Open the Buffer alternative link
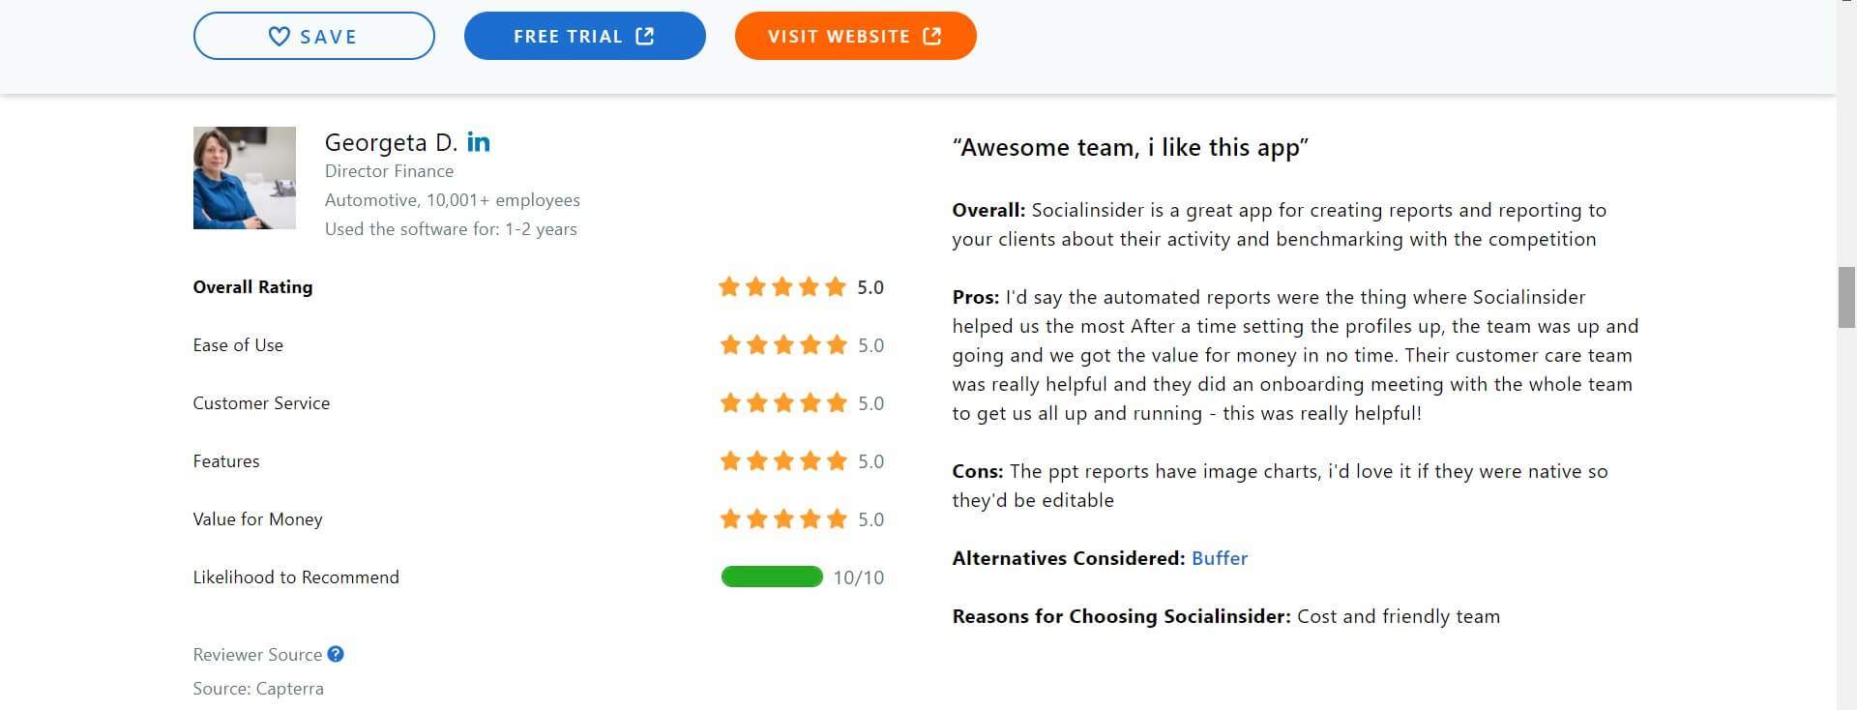The width and height of the screenshot is (1857, 710). 1220,558
